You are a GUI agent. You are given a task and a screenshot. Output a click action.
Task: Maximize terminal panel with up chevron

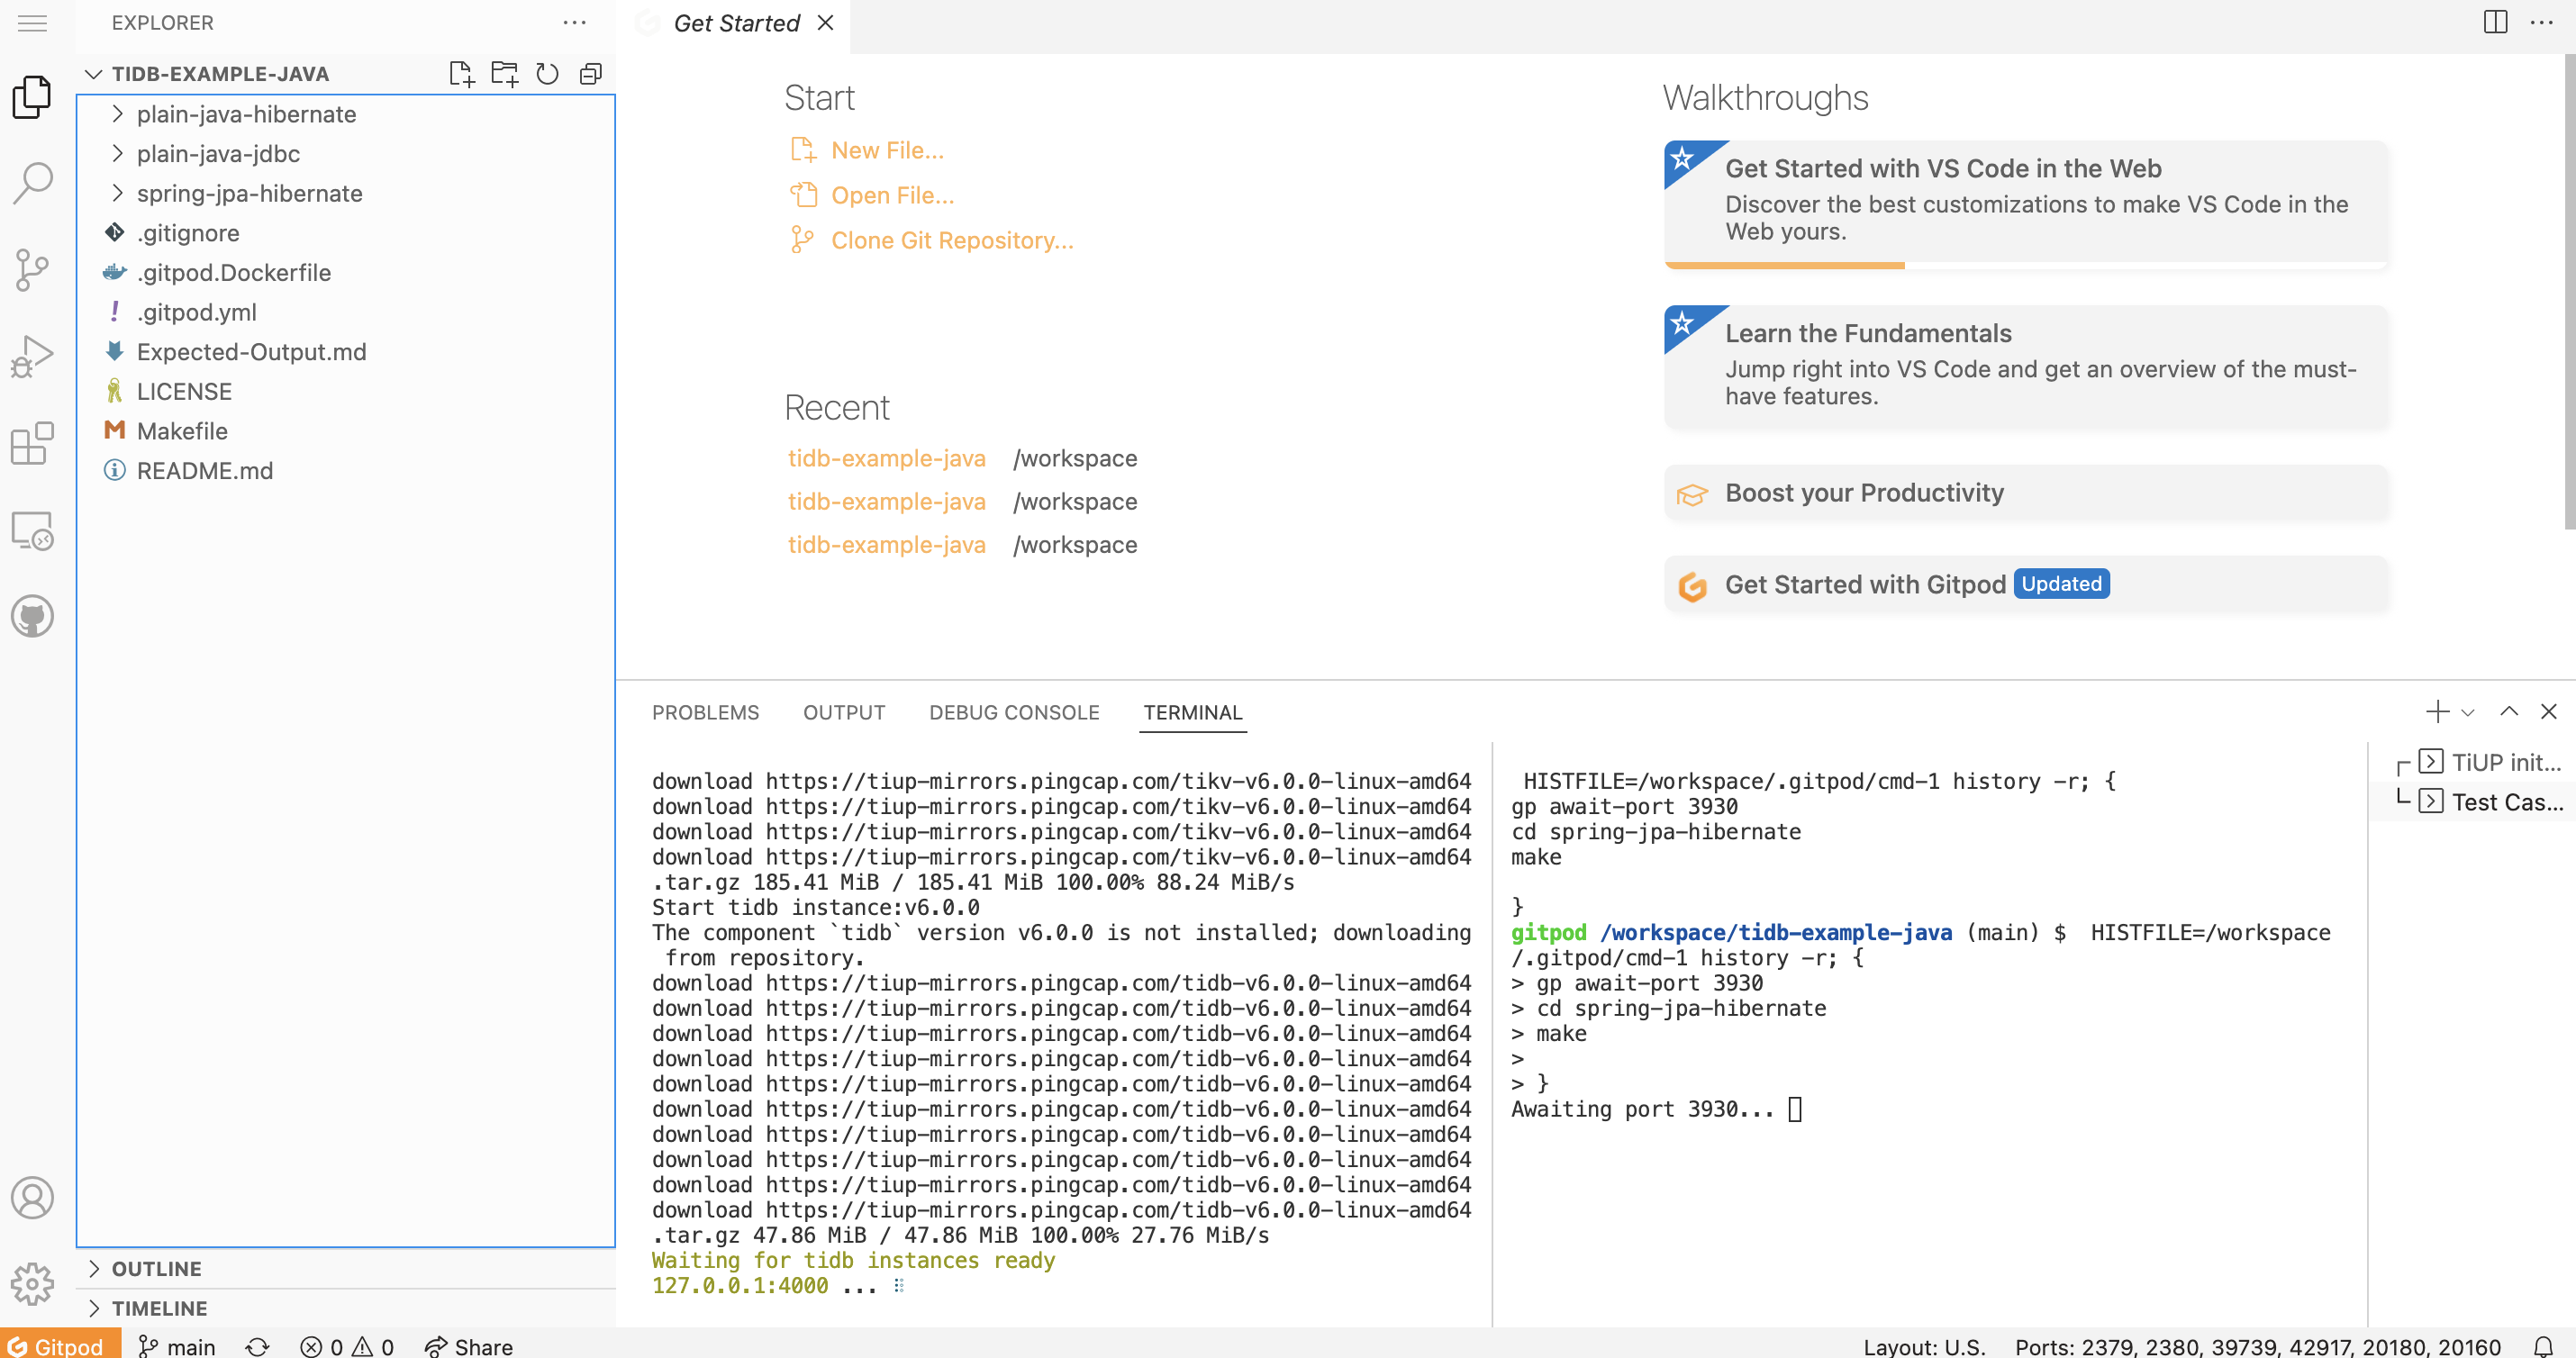click(2509, 712)
